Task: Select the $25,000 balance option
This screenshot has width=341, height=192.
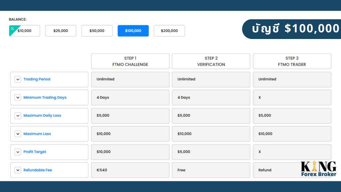Action: coord(61,31)
